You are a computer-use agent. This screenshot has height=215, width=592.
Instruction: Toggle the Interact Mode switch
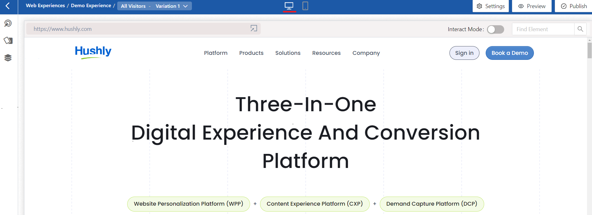(495, 29)
